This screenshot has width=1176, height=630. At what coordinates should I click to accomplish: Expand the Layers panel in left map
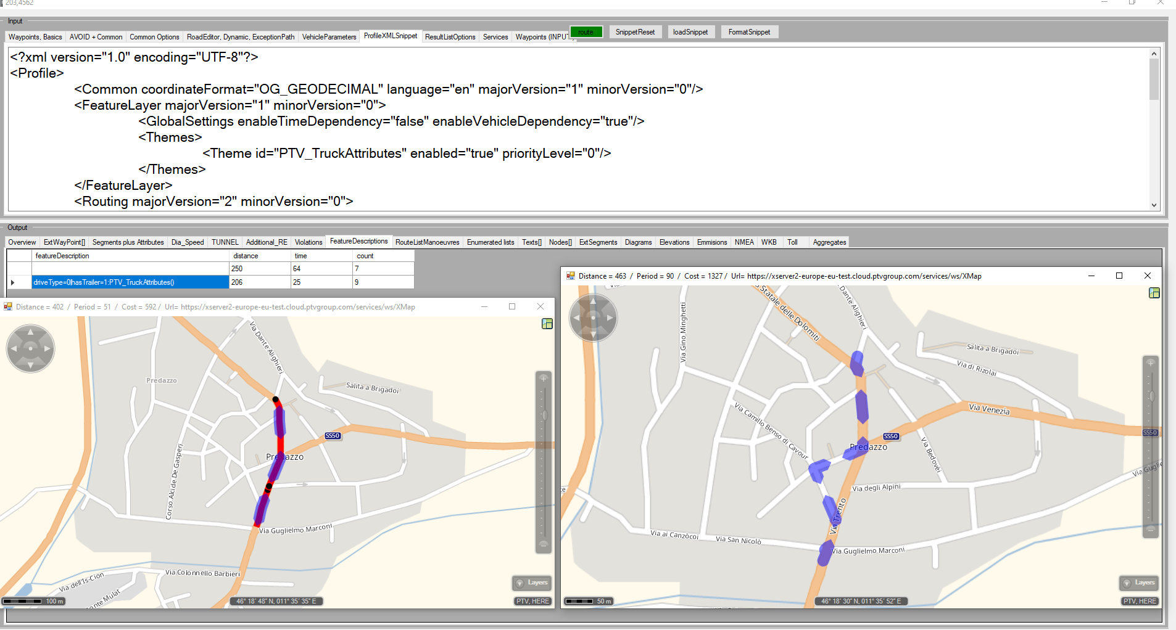coord(532,583)
